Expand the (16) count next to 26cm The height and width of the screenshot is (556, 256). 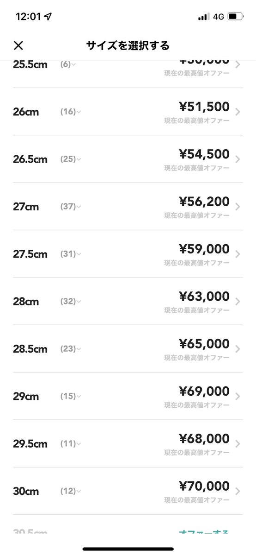71,112
